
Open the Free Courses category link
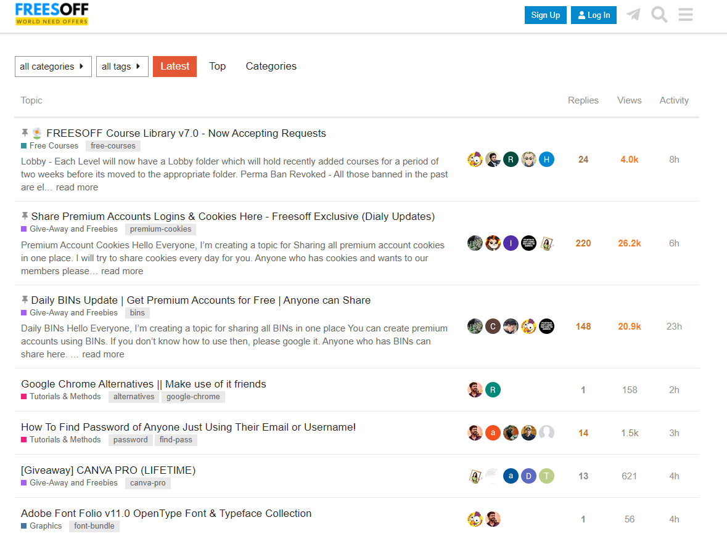tap(49, 145)
